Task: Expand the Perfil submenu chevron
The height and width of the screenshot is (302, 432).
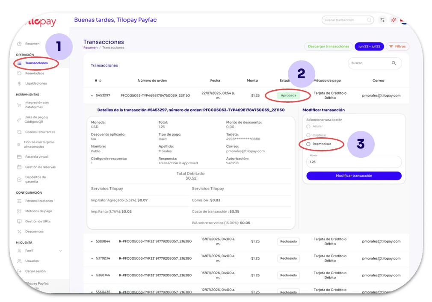Action: click(x=60, y=251)
